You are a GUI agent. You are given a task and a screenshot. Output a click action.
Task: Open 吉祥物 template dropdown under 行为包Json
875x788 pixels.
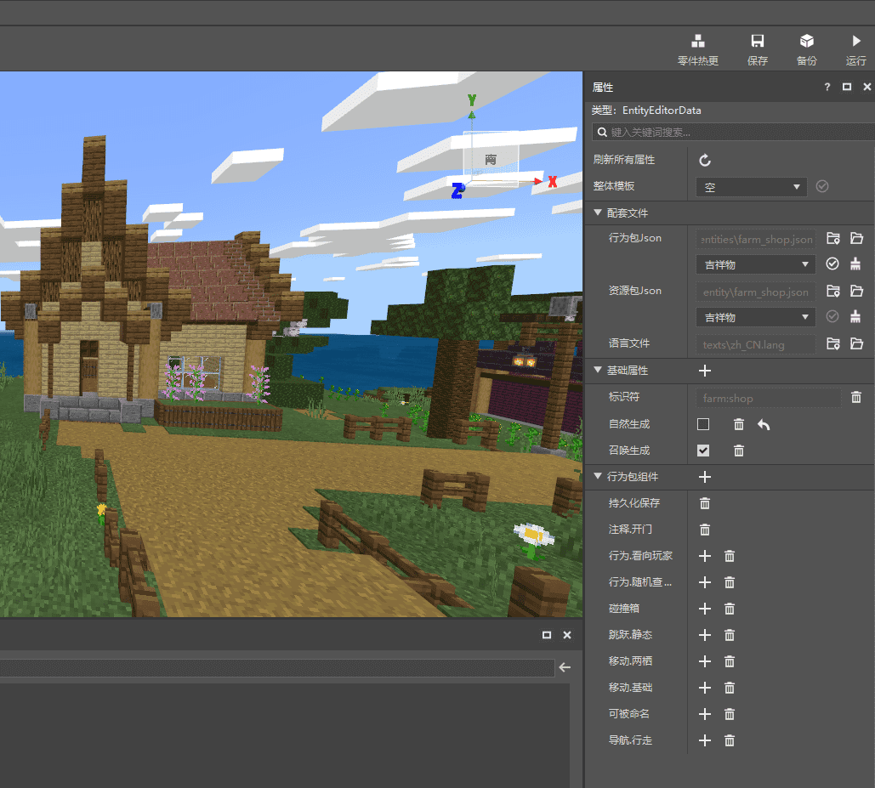[756, 264]
